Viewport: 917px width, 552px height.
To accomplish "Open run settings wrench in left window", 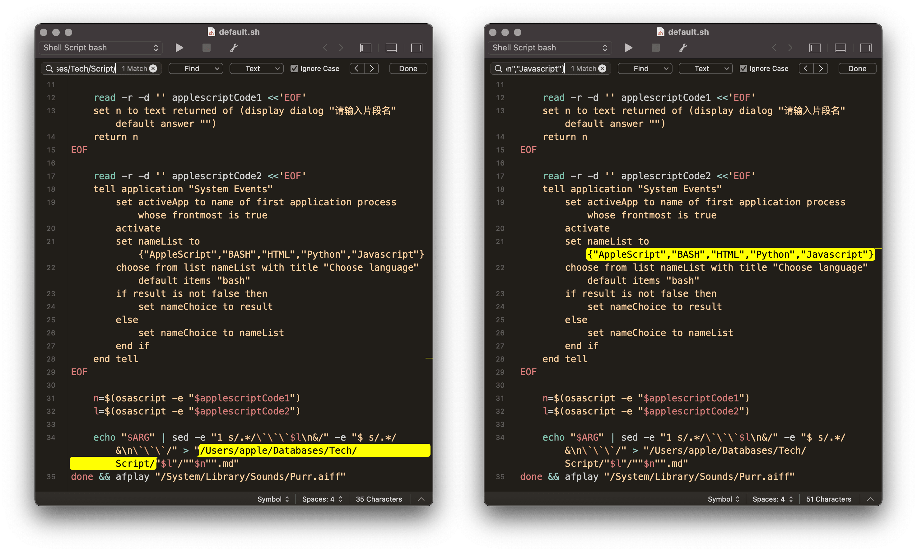I will (234, 48).
